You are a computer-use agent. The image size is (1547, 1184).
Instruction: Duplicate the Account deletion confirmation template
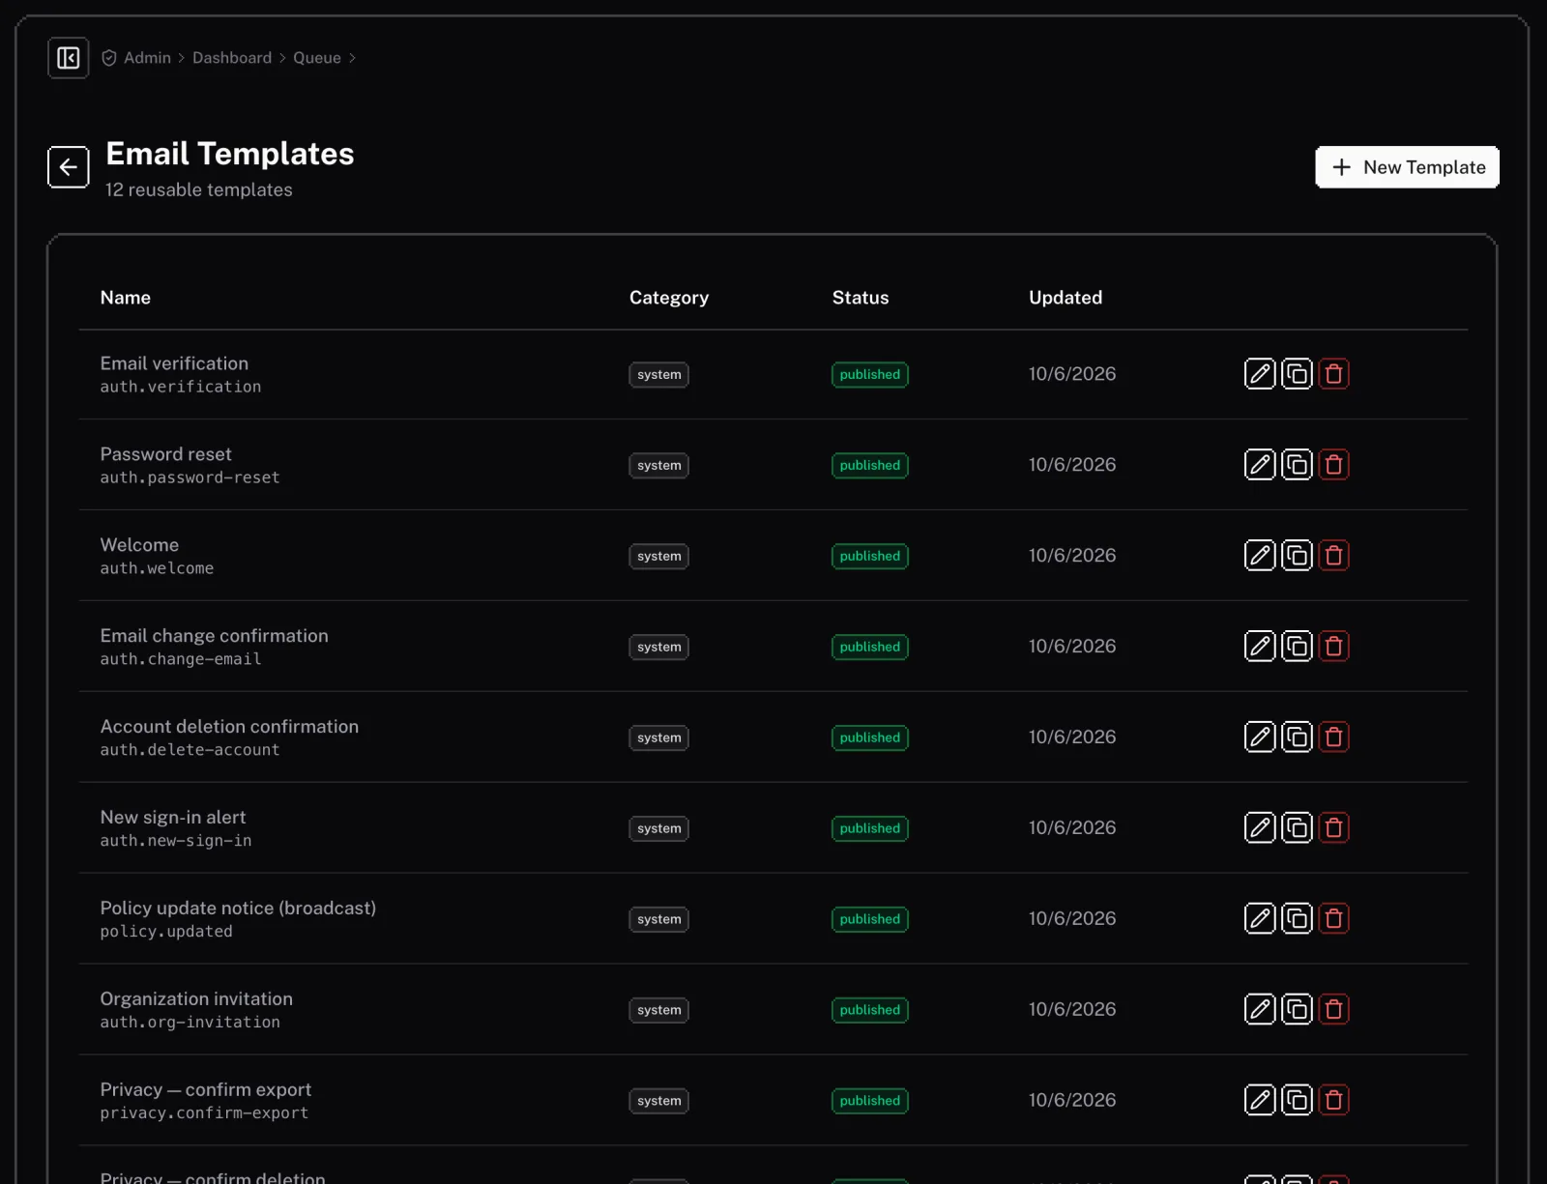pos(1297,737)
